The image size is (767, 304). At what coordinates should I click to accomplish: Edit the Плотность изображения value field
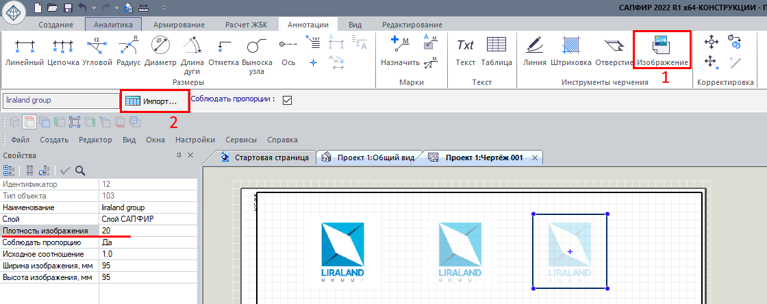coord(148,231)
